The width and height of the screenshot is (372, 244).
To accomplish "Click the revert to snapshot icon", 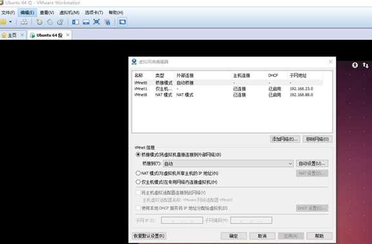I will point(50,22).
